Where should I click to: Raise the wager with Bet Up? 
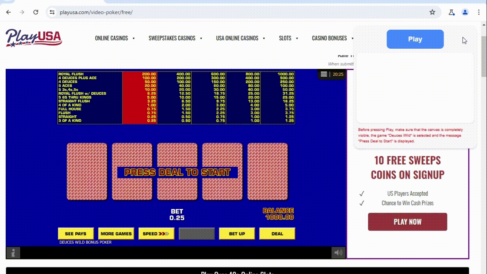(237, 234)
